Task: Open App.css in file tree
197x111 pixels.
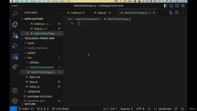Action: (x=42, y=77)
